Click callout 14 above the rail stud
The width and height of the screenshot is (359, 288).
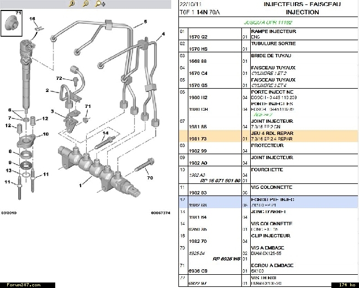pyautogui.click(x=105, y=133)
